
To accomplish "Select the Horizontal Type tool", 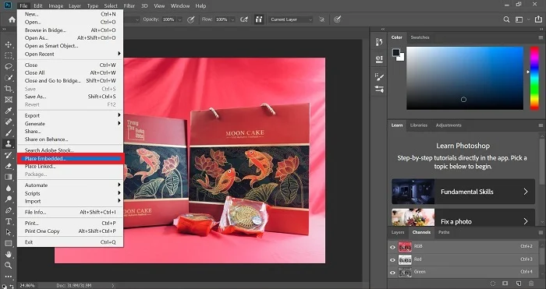I will pyautogui.click(x=9, y=221).
